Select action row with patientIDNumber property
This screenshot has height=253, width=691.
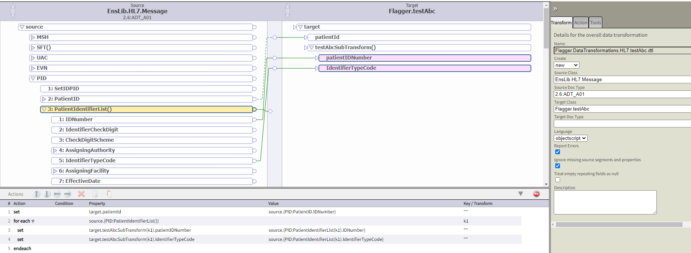tap(261, 230)
